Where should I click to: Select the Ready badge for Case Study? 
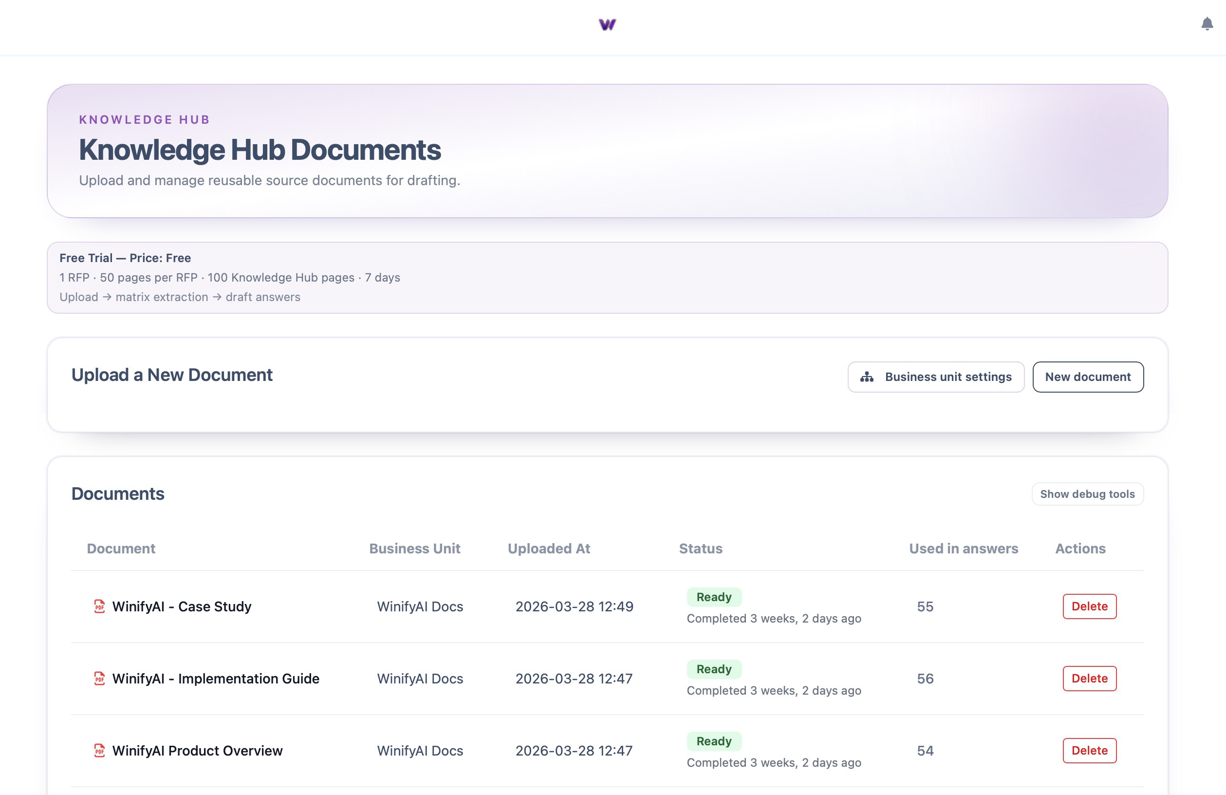pos(714,597)
